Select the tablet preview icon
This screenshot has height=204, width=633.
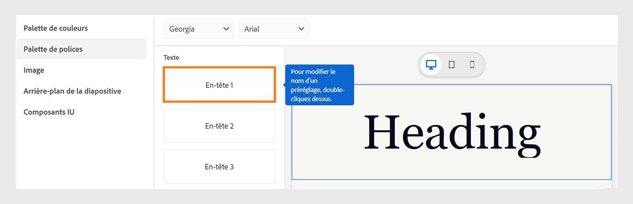point(451,65)
